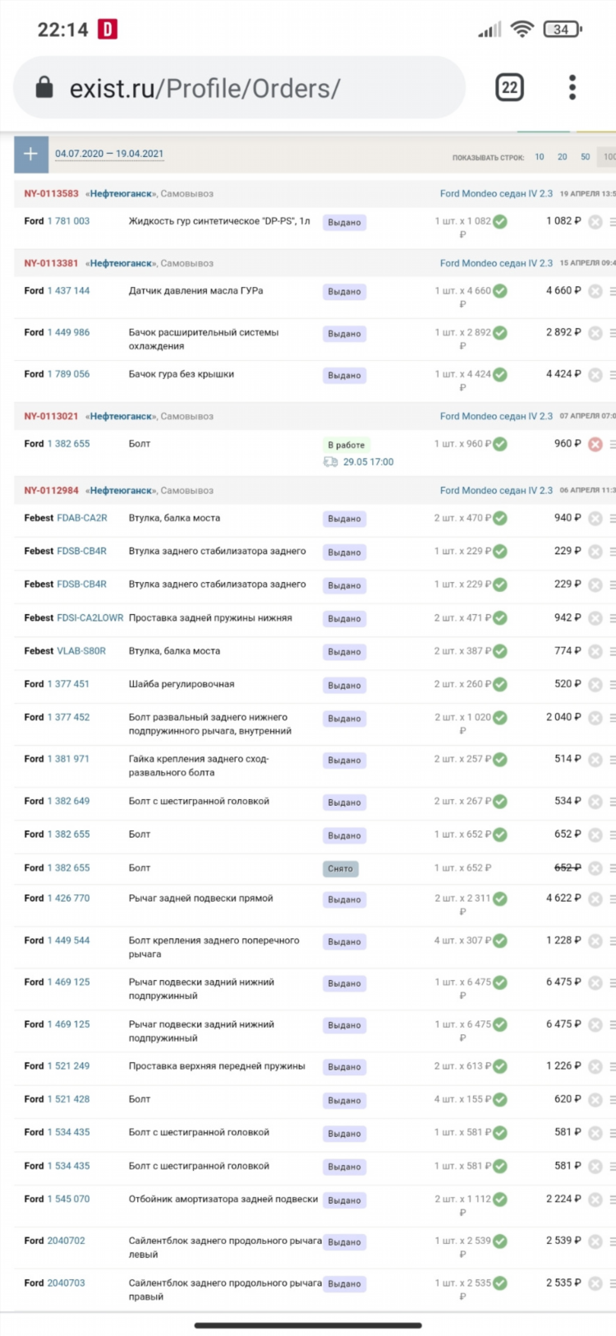
Task: Click the text Проставка верхняя передней пружины
Action: (x=217, y=1066)
